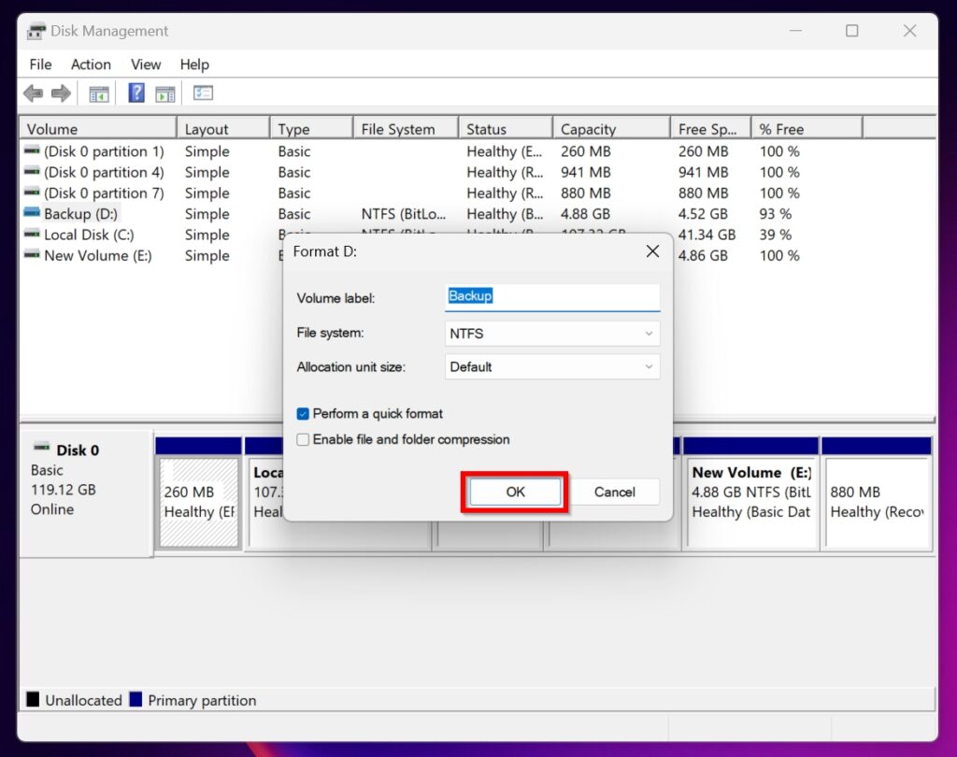This screenshot has width=957, height=757.
Task: Click the Properties toolbar icon
Action: (x=200, y=93)
